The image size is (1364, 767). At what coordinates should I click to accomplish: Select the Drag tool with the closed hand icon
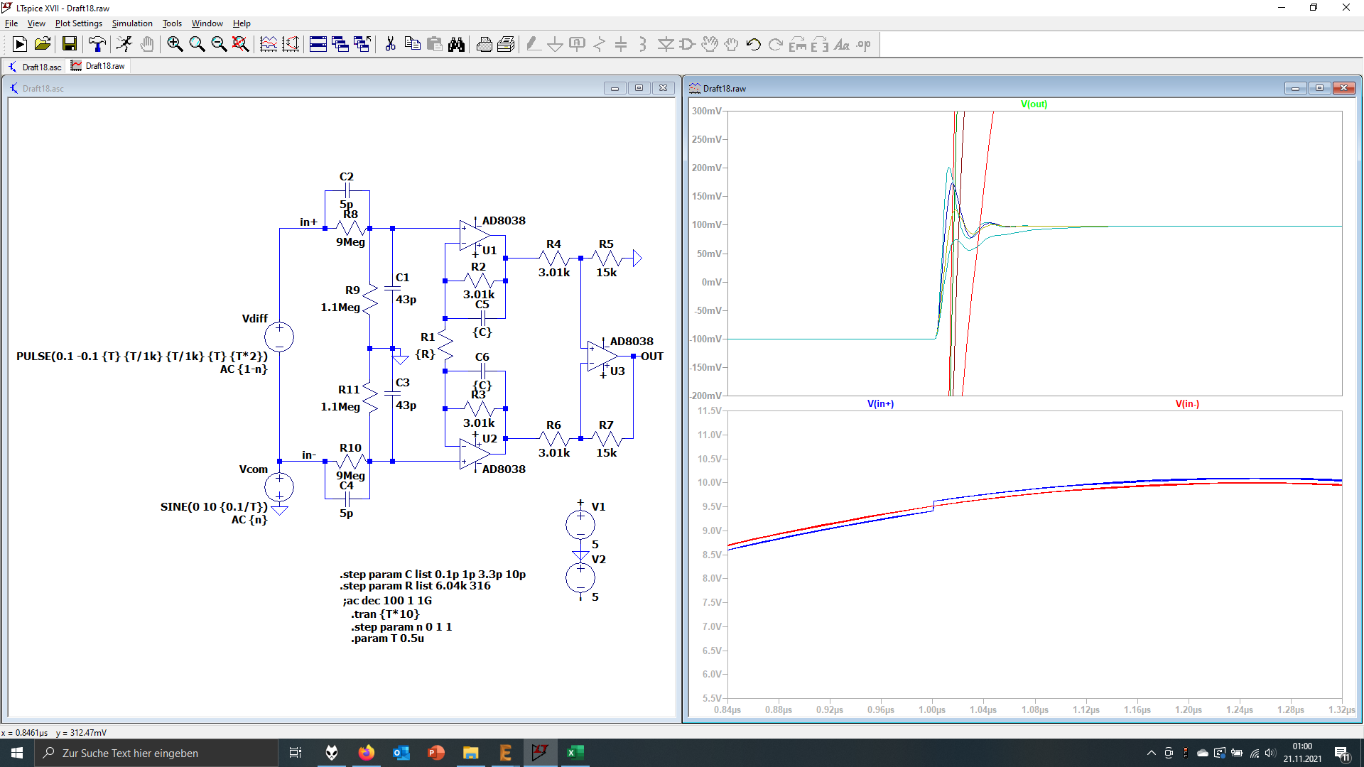(x=731, y=44)
